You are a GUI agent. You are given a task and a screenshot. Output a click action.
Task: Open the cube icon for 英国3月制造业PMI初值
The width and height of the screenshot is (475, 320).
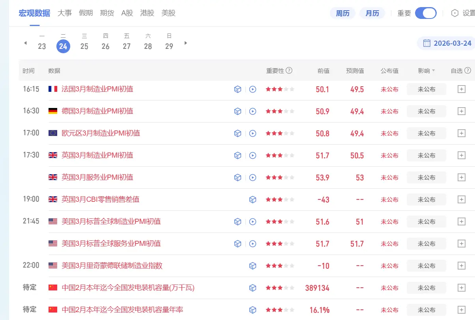click(x=237, y=156)
